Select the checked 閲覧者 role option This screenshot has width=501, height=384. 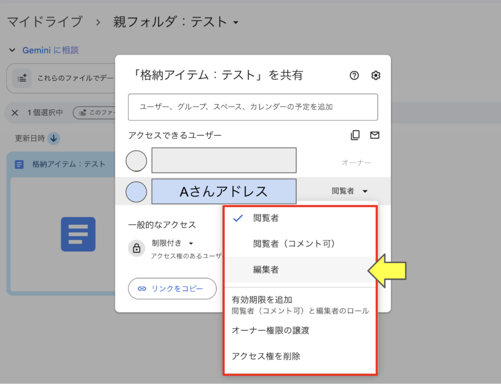click(266, 218)
